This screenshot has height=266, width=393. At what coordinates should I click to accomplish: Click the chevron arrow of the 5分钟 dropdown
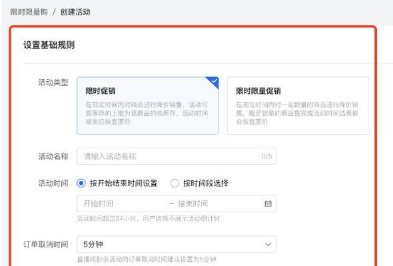pos(268,244)
